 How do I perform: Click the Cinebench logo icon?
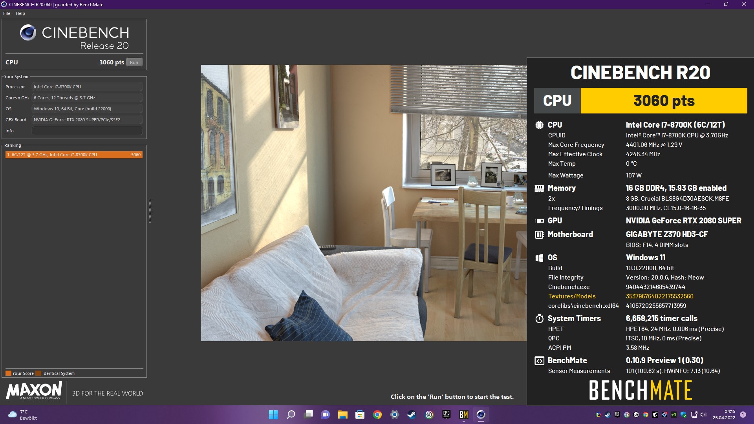click(28, 33)
